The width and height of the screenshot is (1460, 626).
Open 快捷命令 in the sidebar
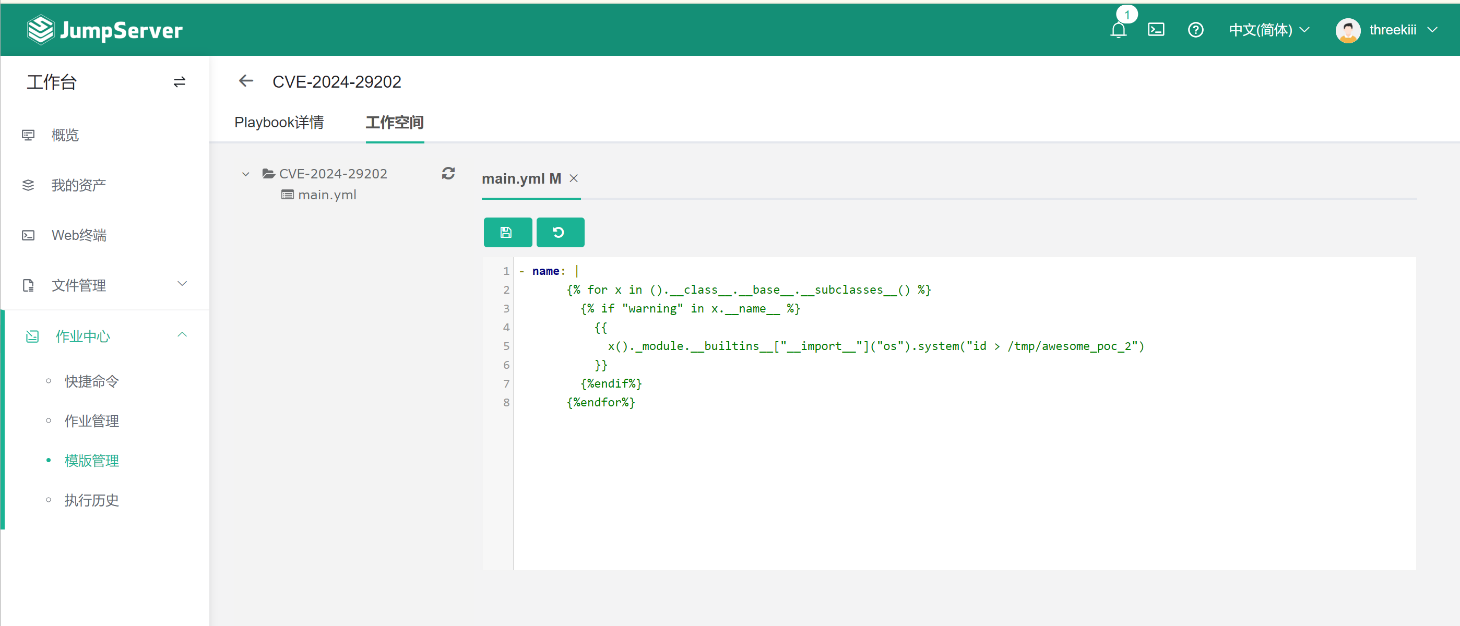(x=91, y=381)
